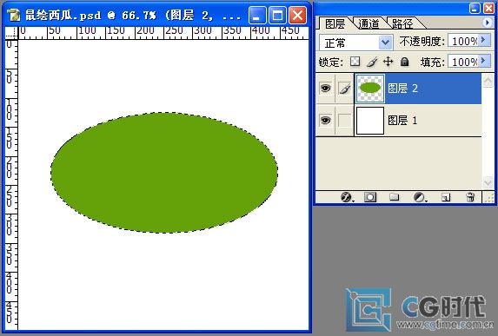Close the layers palette

coord(488,8)
